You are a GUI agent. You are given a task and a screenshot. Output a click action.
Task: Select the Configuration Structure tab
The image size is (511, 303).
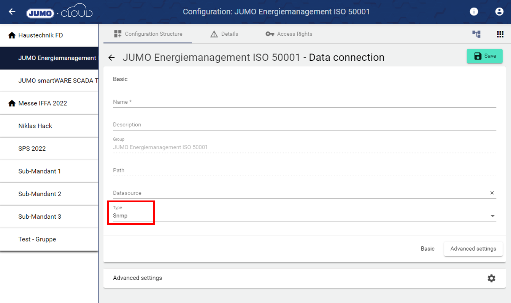[148, 34]
